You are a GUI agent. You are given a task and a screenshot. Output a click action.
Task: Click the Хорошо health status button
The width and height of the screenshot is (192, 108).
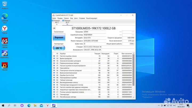point(59,38)
